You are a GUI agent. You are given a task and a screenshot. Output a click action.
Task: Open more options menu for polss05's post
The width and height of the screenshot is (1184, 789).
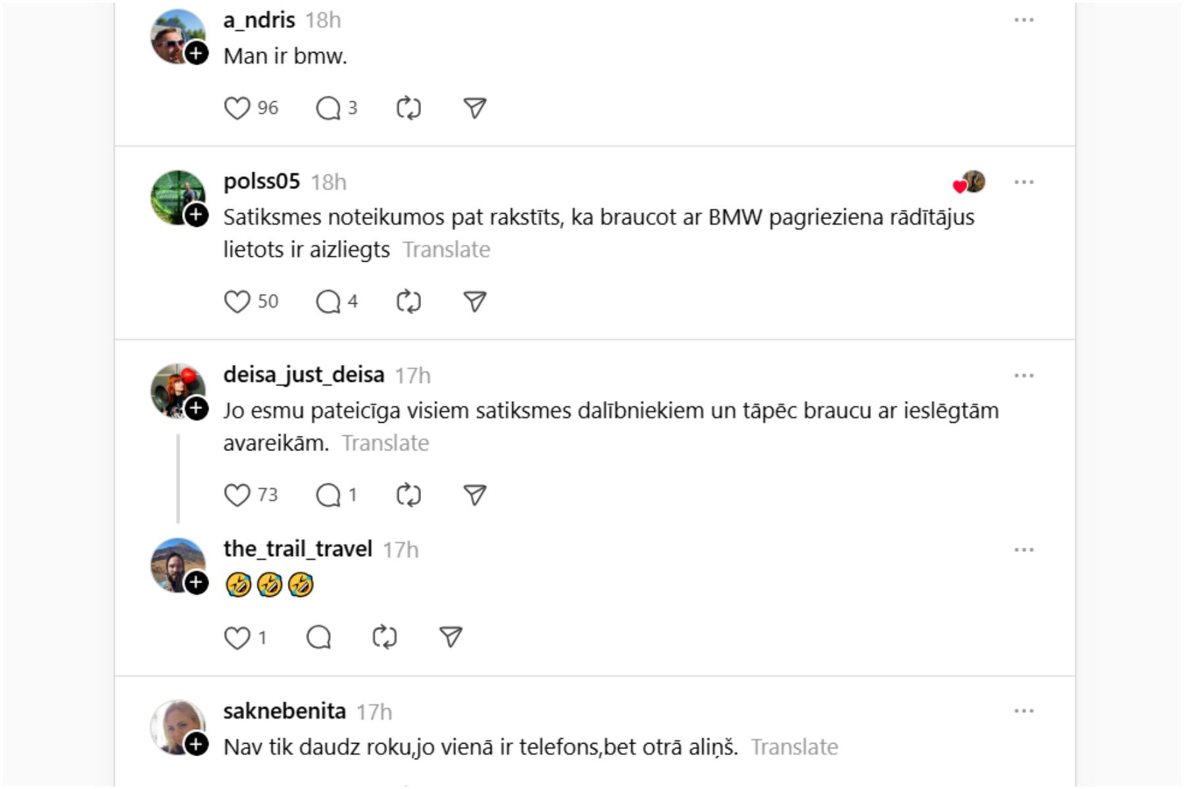point(1024,182)
